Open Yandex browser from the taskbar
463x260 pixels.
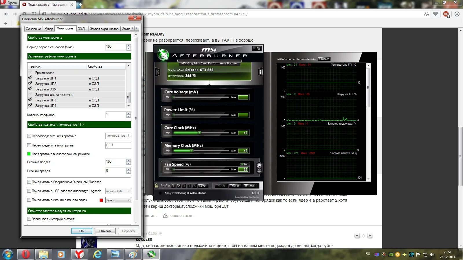[79, 254]
